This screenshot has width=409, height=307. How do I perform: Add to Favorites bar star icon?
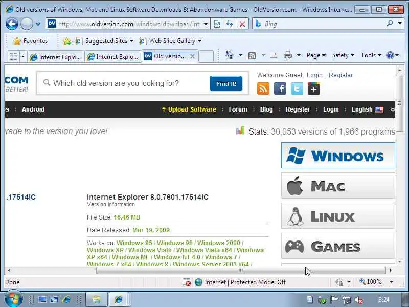coord(67,41)
